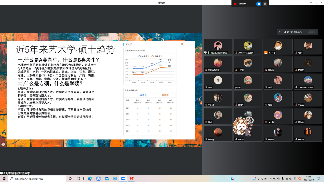324x182 pixels.
Task: Select the A类考生 header in the score table
Action: (143, 95)
